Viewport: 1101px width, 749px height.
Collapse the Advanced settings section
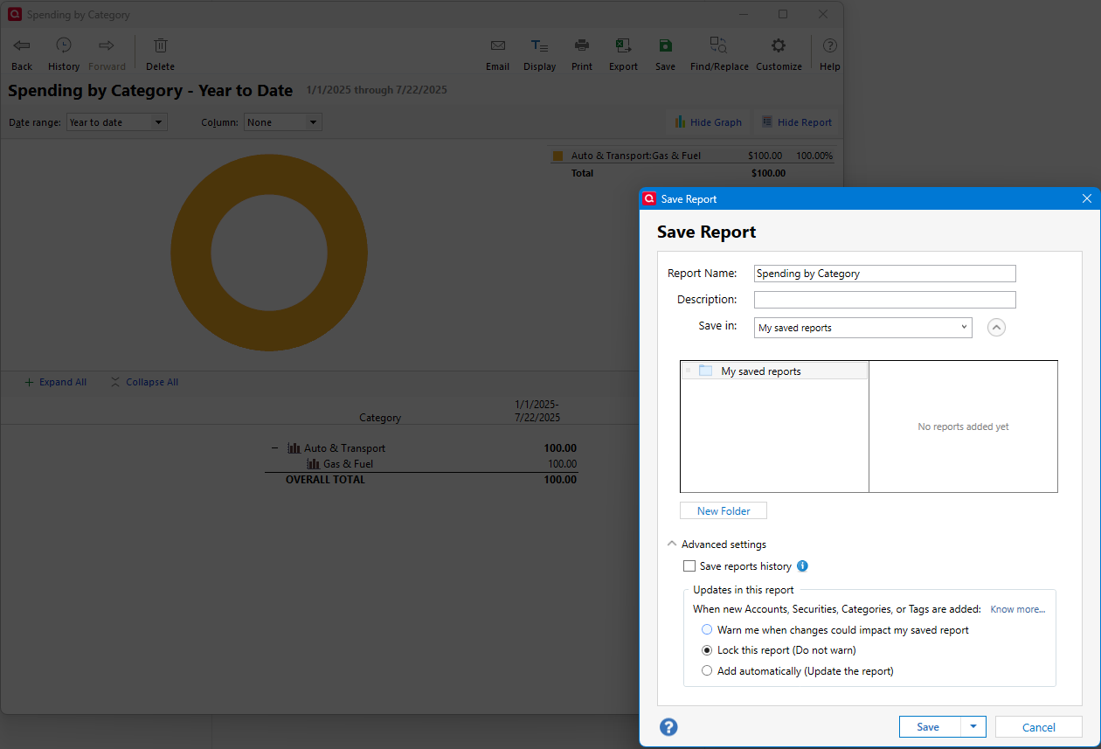(671, 544)
